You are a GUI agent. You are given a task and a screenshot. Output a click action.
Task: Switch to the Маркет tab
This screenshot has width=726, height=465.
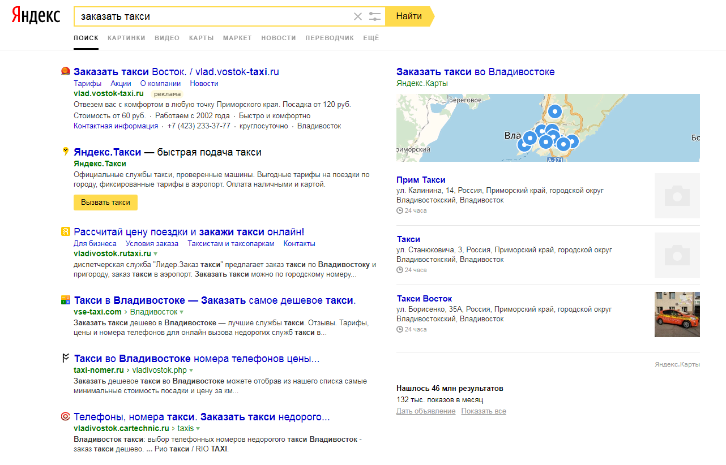coord(237,38)
